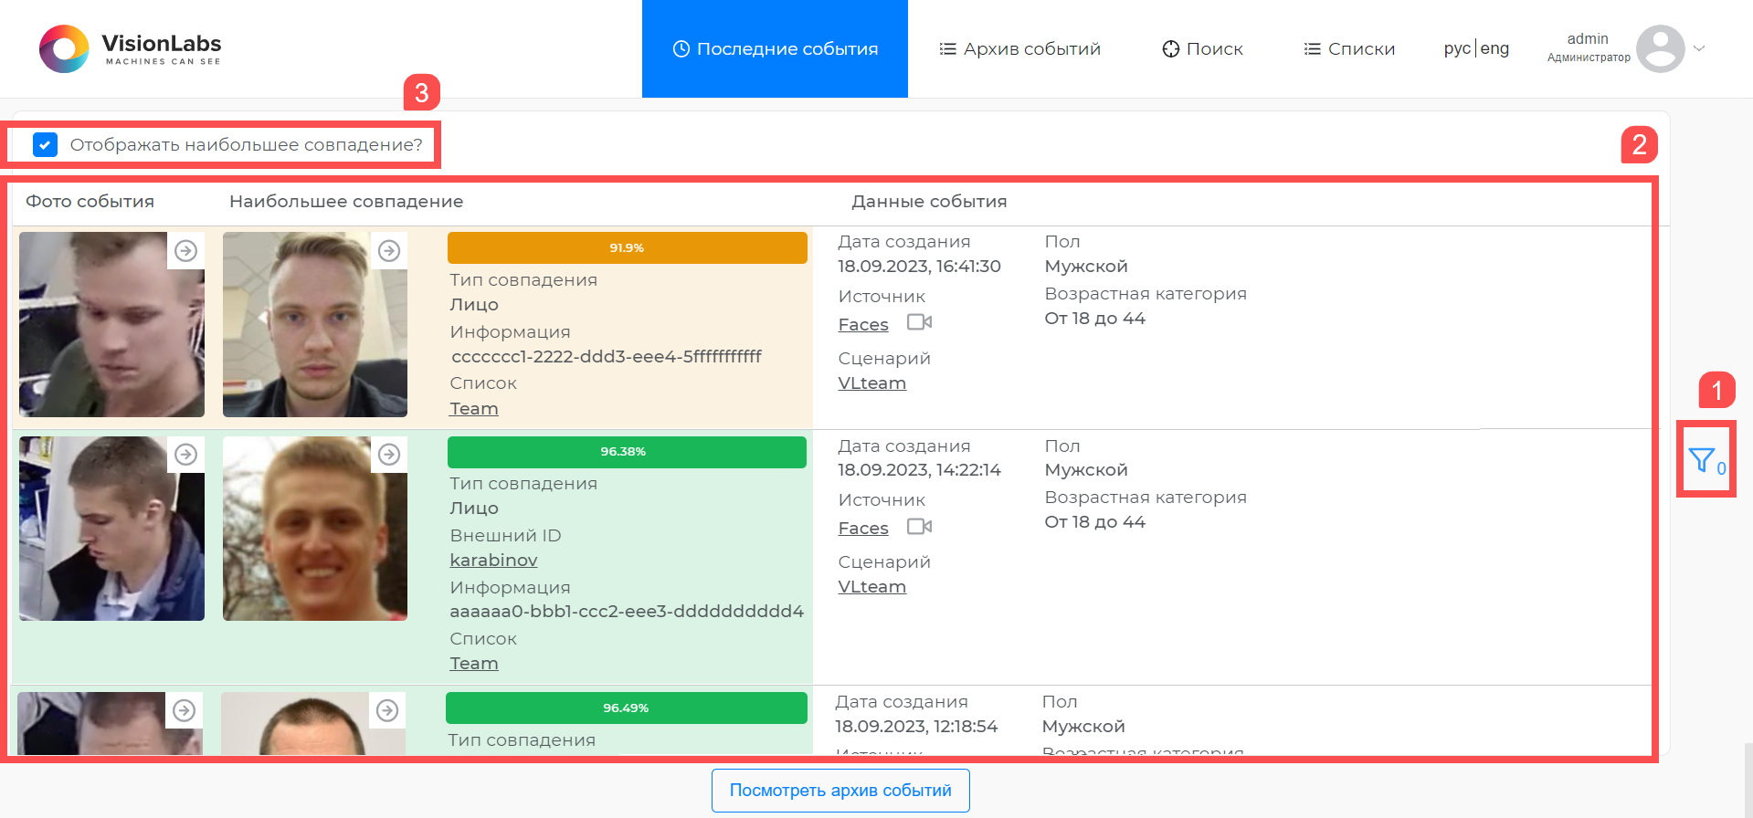This screenshot has height=818, width=1753.
Task: Click the orange 91.9% similarity bar
Action: coord(628,247)
